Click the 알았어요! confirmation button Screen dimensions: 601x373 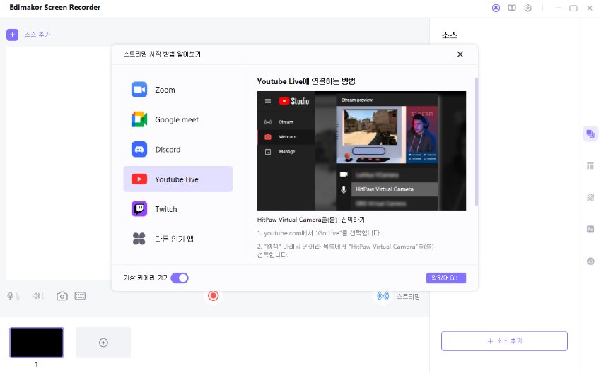pos(445,278)
